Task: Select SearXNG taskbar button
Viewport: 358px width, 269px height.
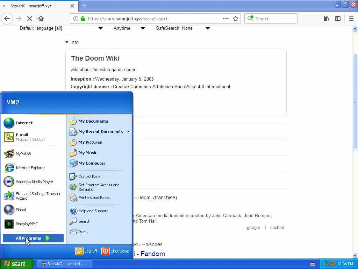Action: coord(65,264)
